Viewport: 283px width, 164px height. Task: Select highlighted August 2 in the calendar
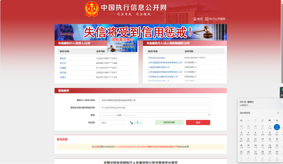click(x=277, y=127)
